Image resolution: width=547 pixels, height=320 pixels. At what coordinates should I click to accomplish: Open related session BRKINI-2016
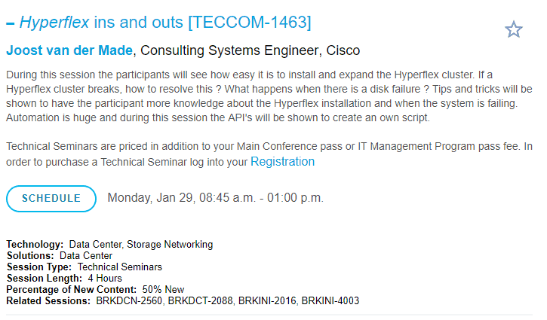click(x=268, y=301)
